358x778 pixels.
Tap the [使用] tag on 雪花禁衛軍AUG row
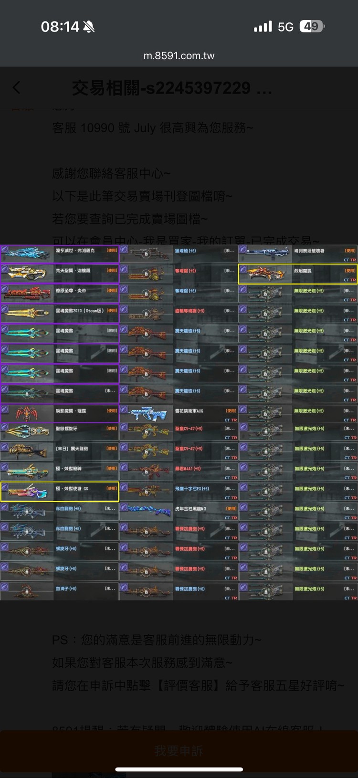[x=231, y=411]
